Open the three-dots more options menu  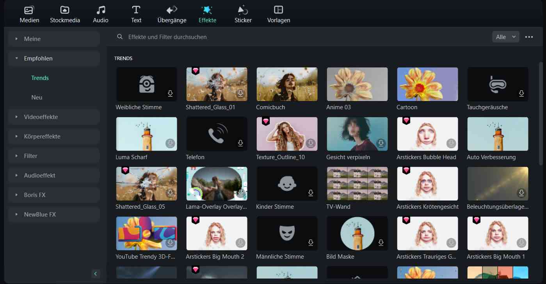pos(529,37)
